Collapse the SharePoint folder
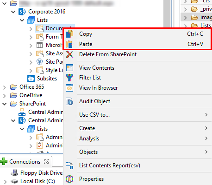Image resolution: width=212 pixels, height=185 pixels. [5, 104]
